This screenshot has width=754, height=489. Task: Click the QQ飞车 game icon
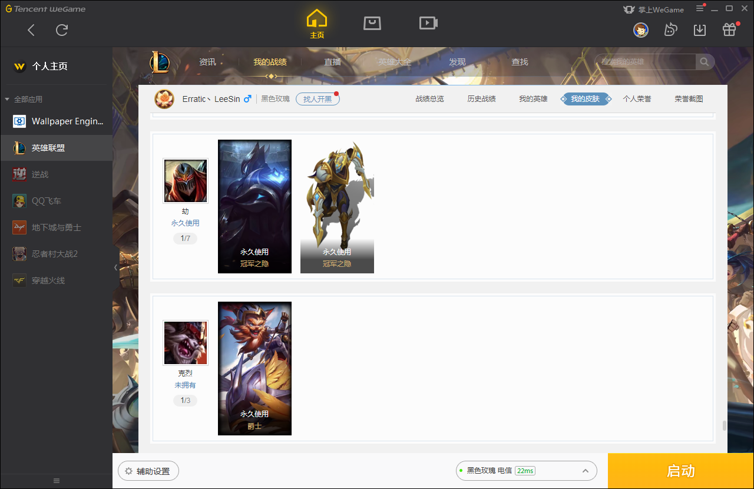(19, 201)
